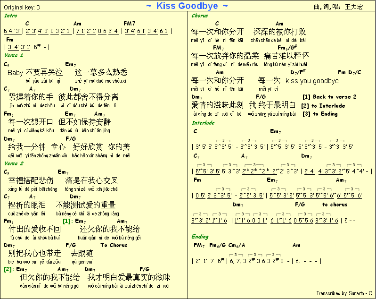Click the lyric '付出的爱收不回'
This screenshot has width=376, height=299.
(34, 229)
